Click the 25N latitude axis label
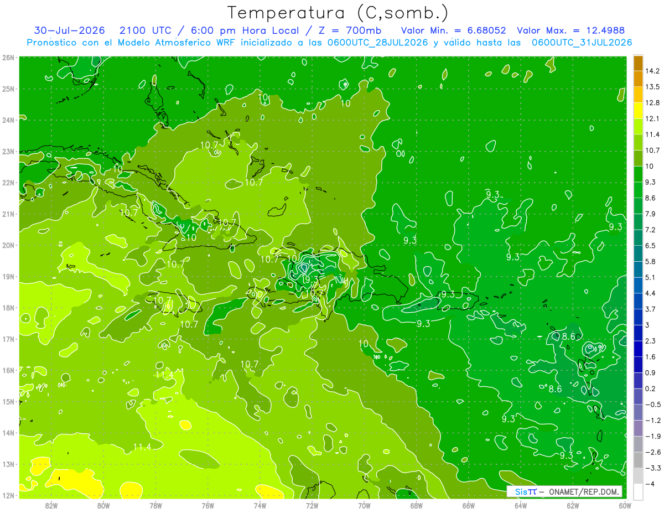 click(8, 89)
